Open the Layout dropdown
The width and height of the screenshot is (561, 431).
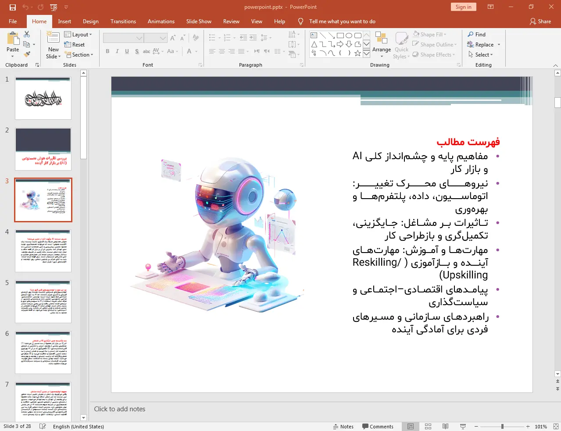click(78, 34)
